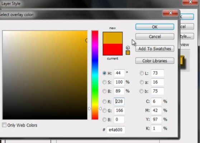The height and width of the screenshot is (143, 200).
Task: Select the G green radio button
Action: (104, 110)
